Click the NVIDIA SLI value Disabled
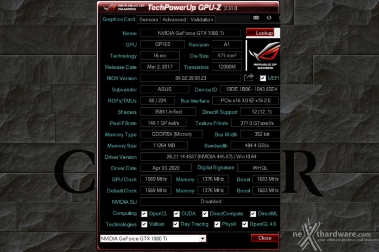The image size is (379, 252). (x=210, y=202)
